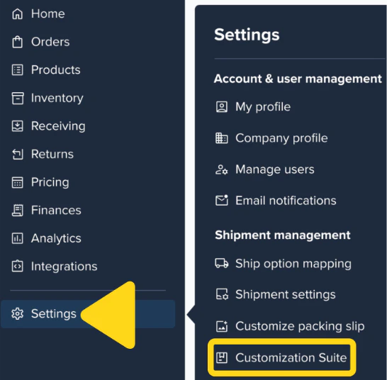
Task: Click the Finances receipt icon
Action: tap(18, 211)
